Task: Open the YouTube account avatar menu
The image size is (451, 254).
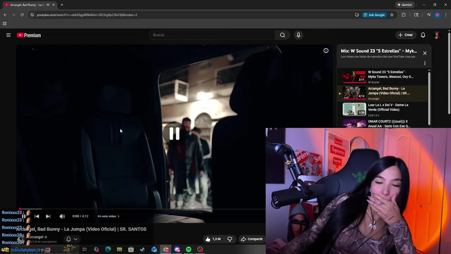Action: (x=437, y=35)
